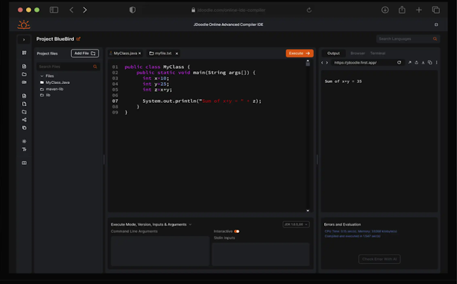
Task: Select the myfile.txt editor tab
Action: pyautogui.click(x=163, y=54)
